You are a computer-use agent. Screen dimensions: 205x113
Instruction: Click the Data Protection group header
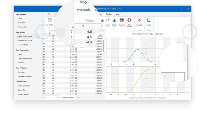pyautogui.click(x=22, y=68)
